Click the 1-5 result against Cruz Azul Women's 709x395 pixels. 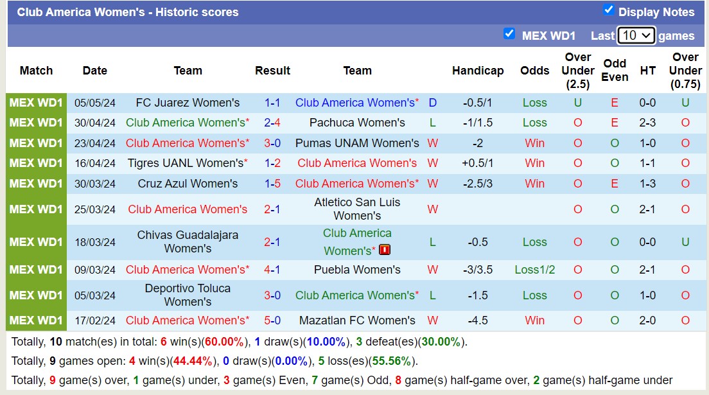[272, 184]
